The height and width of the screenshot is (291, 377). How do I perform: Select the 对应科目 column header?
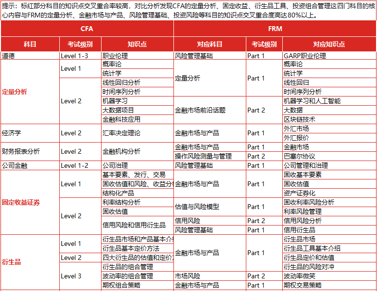tap(210, 44)
